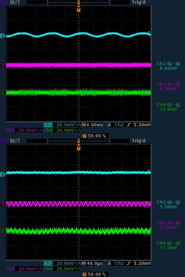The width and height of the screenshot is (185, 277).
Task: Click the Trig'd status label above the 4.00ms capture
Action: click(x=139, y=3)
